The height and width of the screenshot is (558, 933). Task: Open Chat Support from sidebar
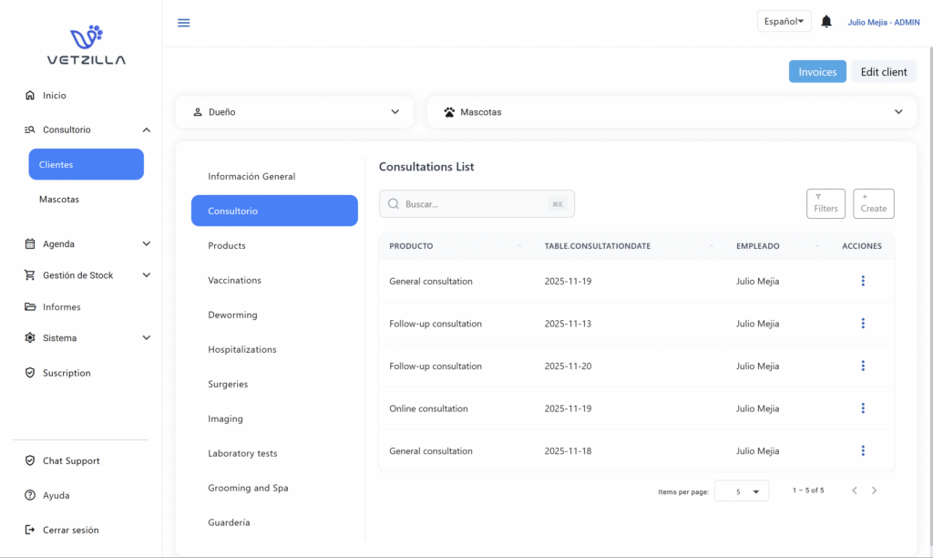click(x=71, y=461)
